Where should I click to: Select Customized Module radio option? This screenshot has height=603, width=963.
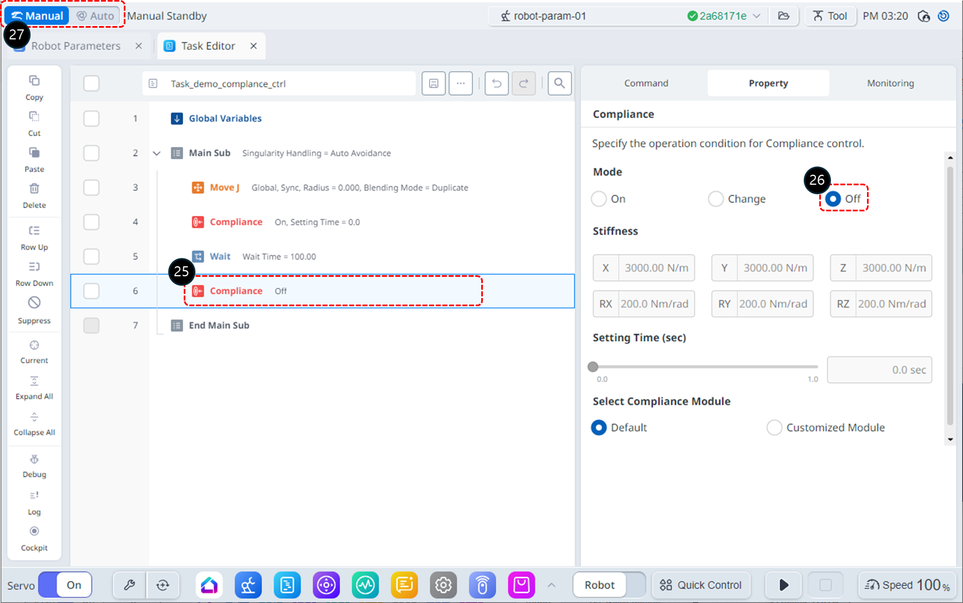click(774, 428)
